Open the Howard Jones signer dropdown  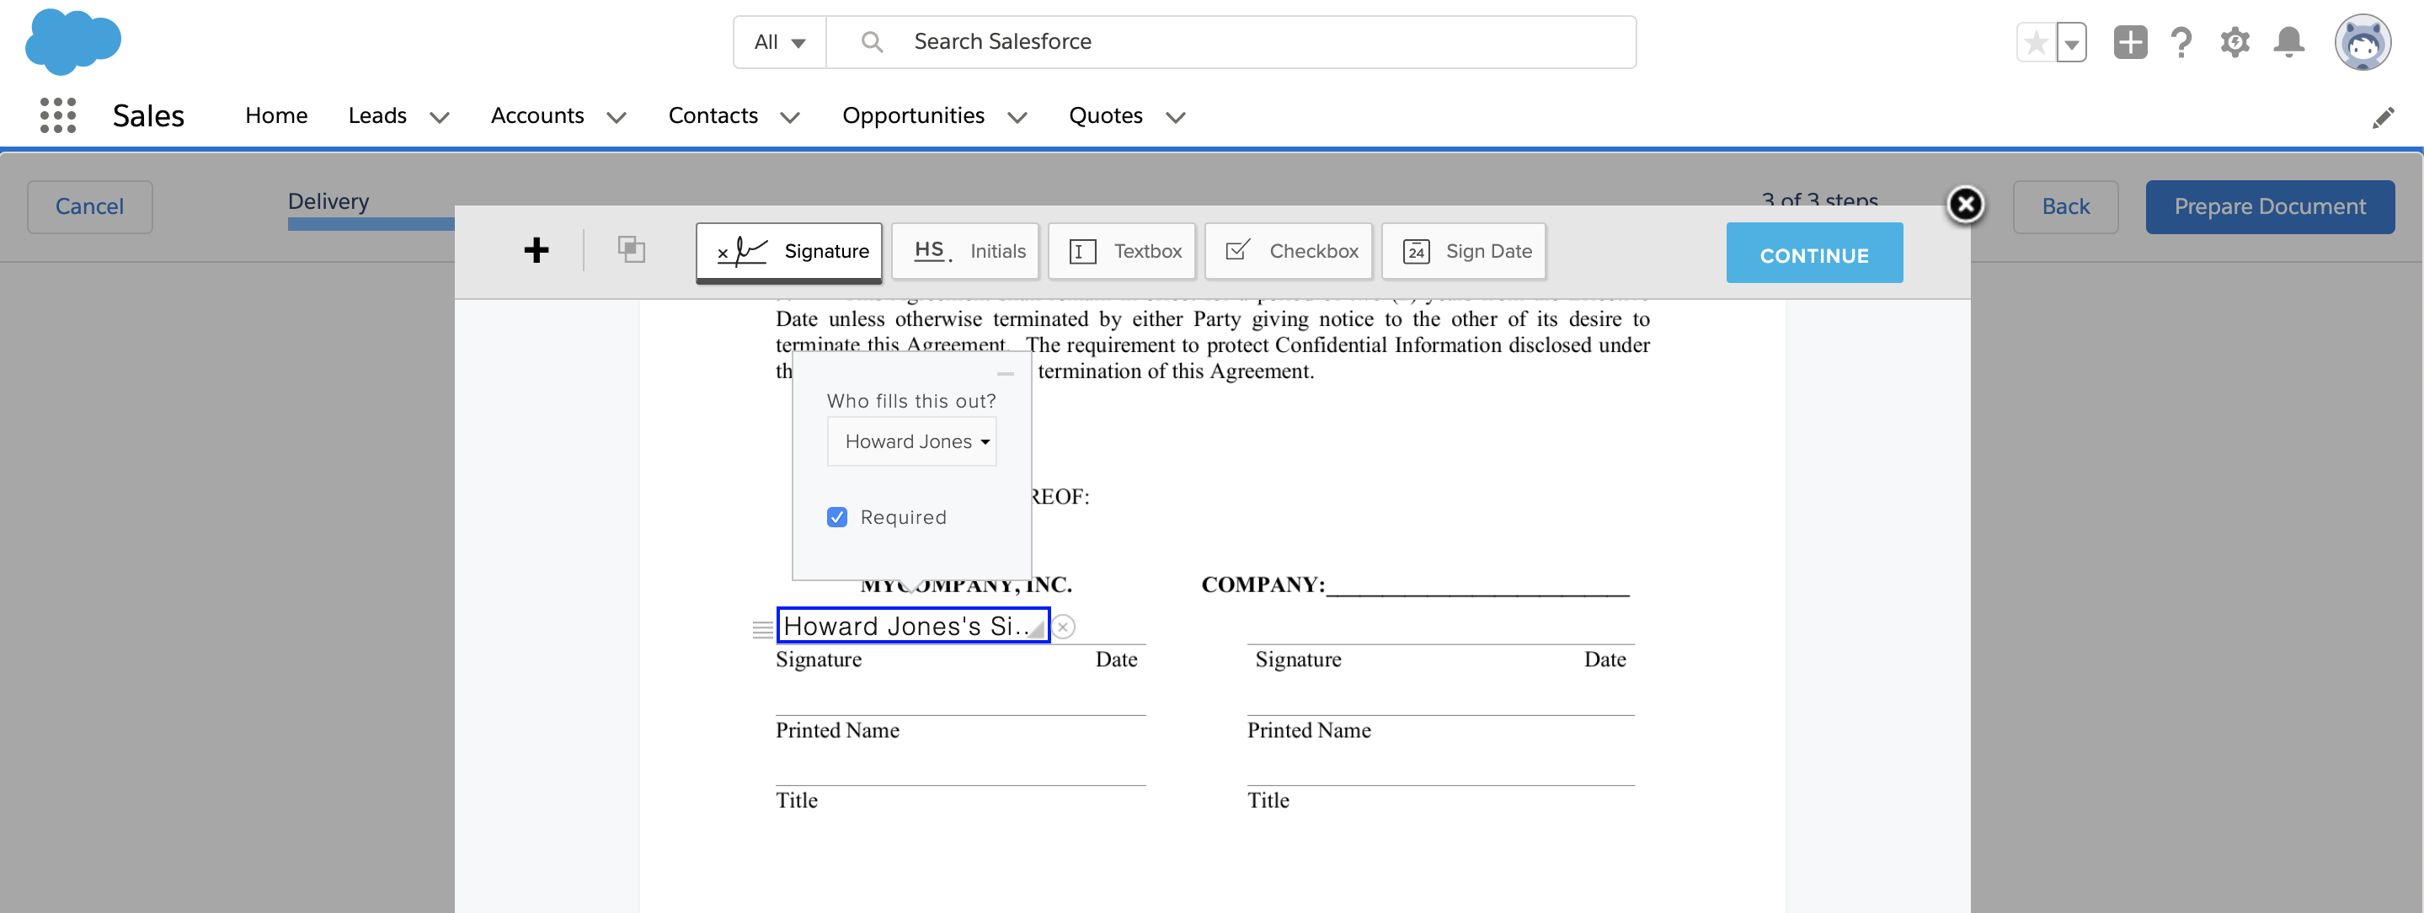pyautogui.click(x=912, y=441)
